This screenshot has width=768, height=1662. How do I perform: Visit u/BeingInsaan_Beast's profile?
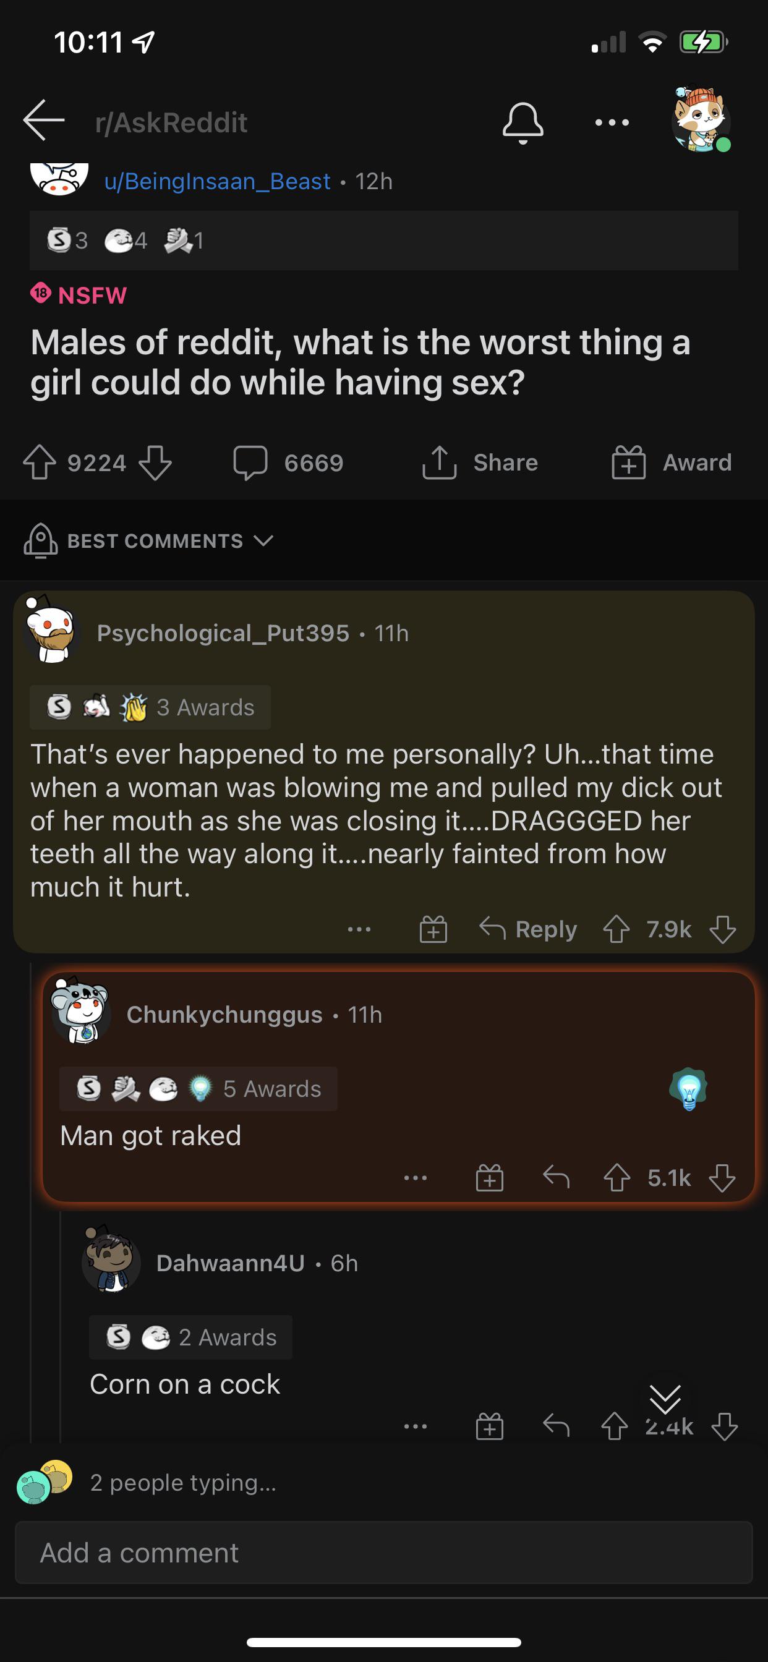pos(218,181)
